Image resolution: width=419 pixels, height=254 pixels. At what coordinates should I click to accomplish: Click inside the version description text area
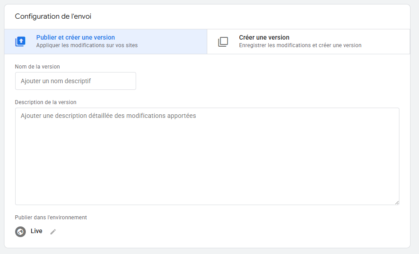[207, 156]
